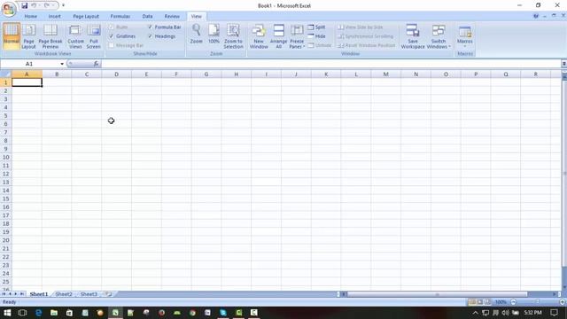Select column D header

pyautogui.click(x=116, y=74)
